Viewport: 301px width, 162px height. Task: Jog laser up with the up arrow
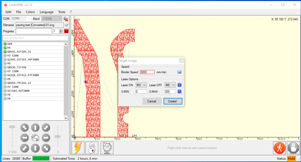[x=35, y=128]
